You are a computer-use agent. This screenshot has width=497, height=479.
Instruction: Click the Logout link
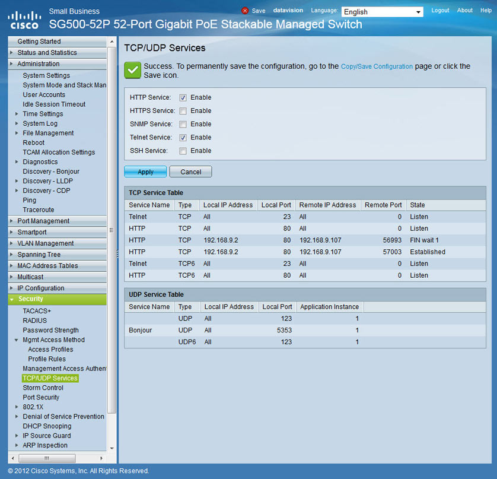[440, 11]
